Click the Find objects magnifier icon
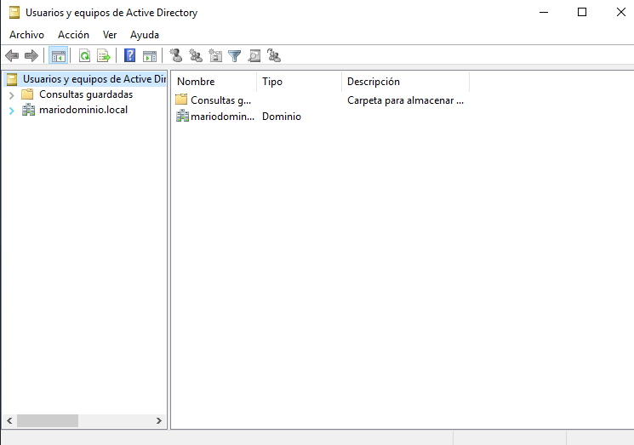 254,55
